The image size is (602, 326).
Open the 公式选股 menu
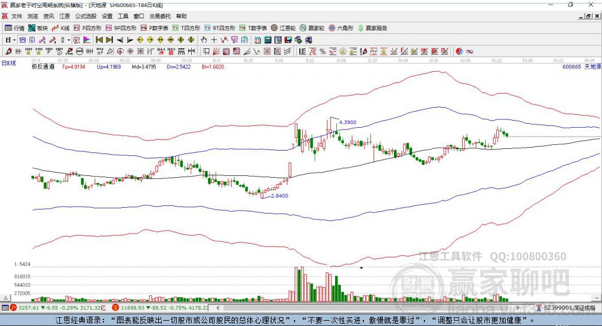pos(86,16)
